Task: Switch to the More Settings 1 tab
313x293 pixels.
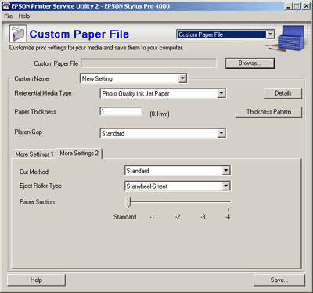Action: coord(34,154)
